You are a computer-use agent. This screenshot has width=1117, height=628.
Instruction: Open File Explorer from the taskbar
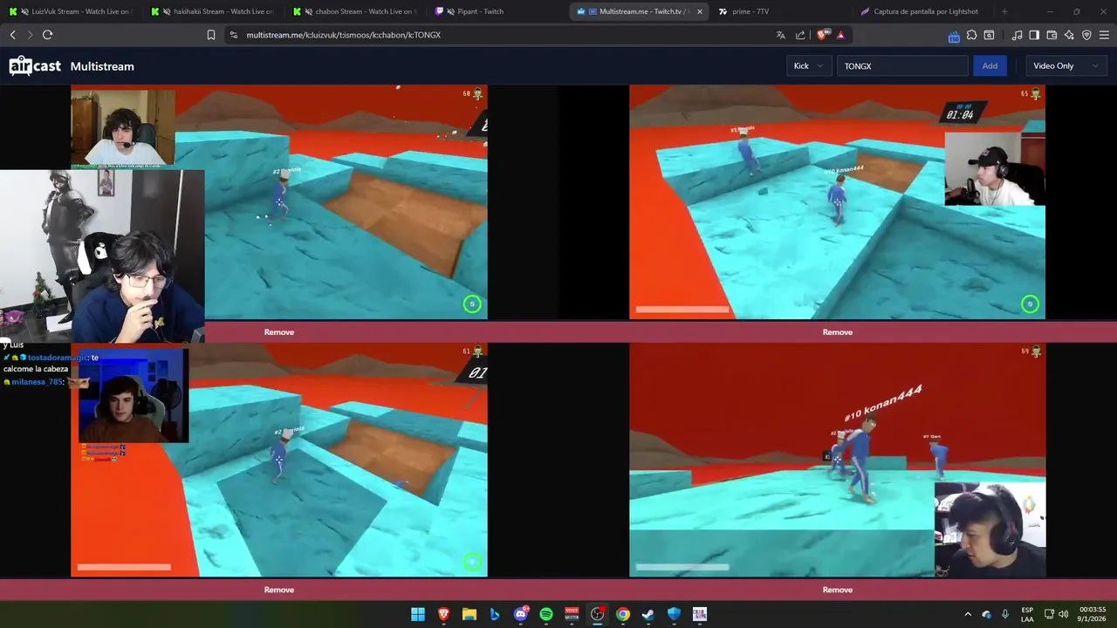469,614
